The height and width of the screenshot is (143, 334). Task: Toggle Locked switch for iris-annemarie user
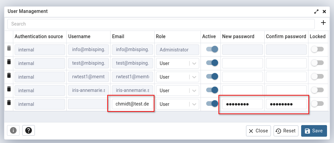[317, 90]
